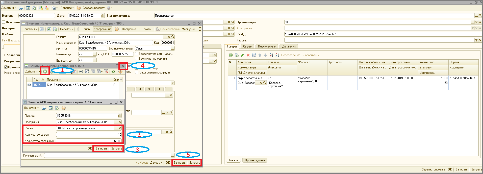This screenshot has height=174, width=483.
Task: Click Файлы button in Номенклатура toolbar
Action: click(84, 29)
